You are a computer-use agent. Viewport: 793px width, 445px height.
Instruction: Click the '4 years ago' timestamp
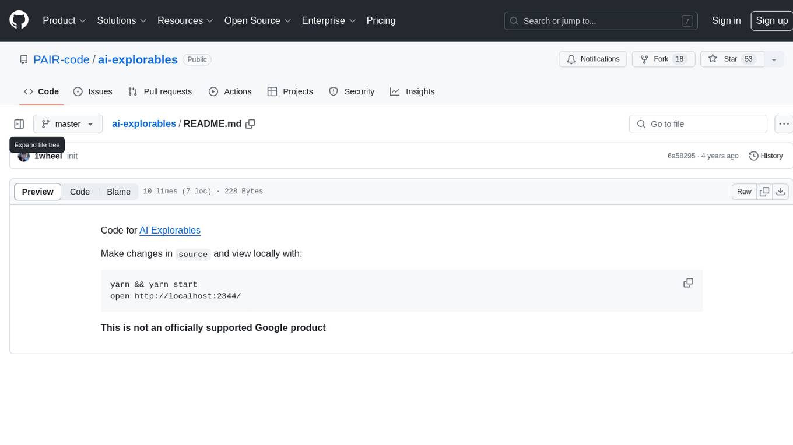click(721, 156)
